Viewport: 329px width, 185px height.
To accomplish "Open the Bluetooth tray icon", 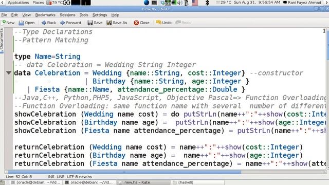I will [x=207, y=3].
